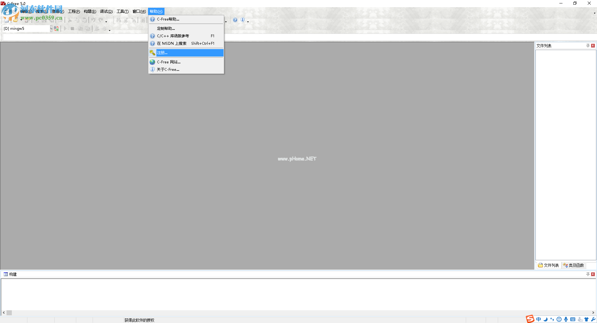
Task: Open C/C++ 库函数参考 menu entry
Action: 186,36
